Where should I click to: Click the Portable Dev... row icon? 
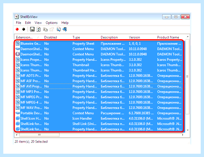click(x=17, y=113)
